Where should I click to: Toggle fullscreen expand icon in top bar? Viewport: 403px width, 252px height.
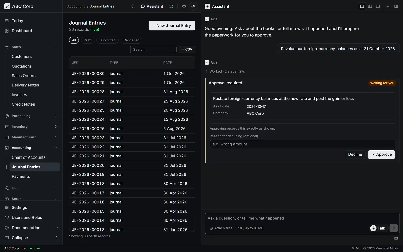point(171,6)
